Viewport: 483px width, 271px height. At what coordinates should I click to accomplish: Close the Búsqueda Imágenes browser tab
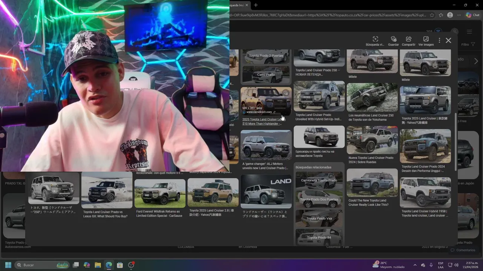247,5
